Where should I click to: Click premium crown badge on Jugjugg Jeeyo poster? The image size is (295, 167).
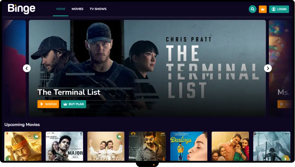tap(119, 136)
